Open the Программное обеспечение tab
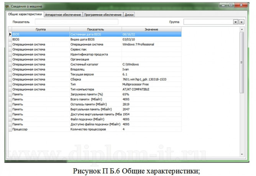The image size is (256, 176). [103, 15]
